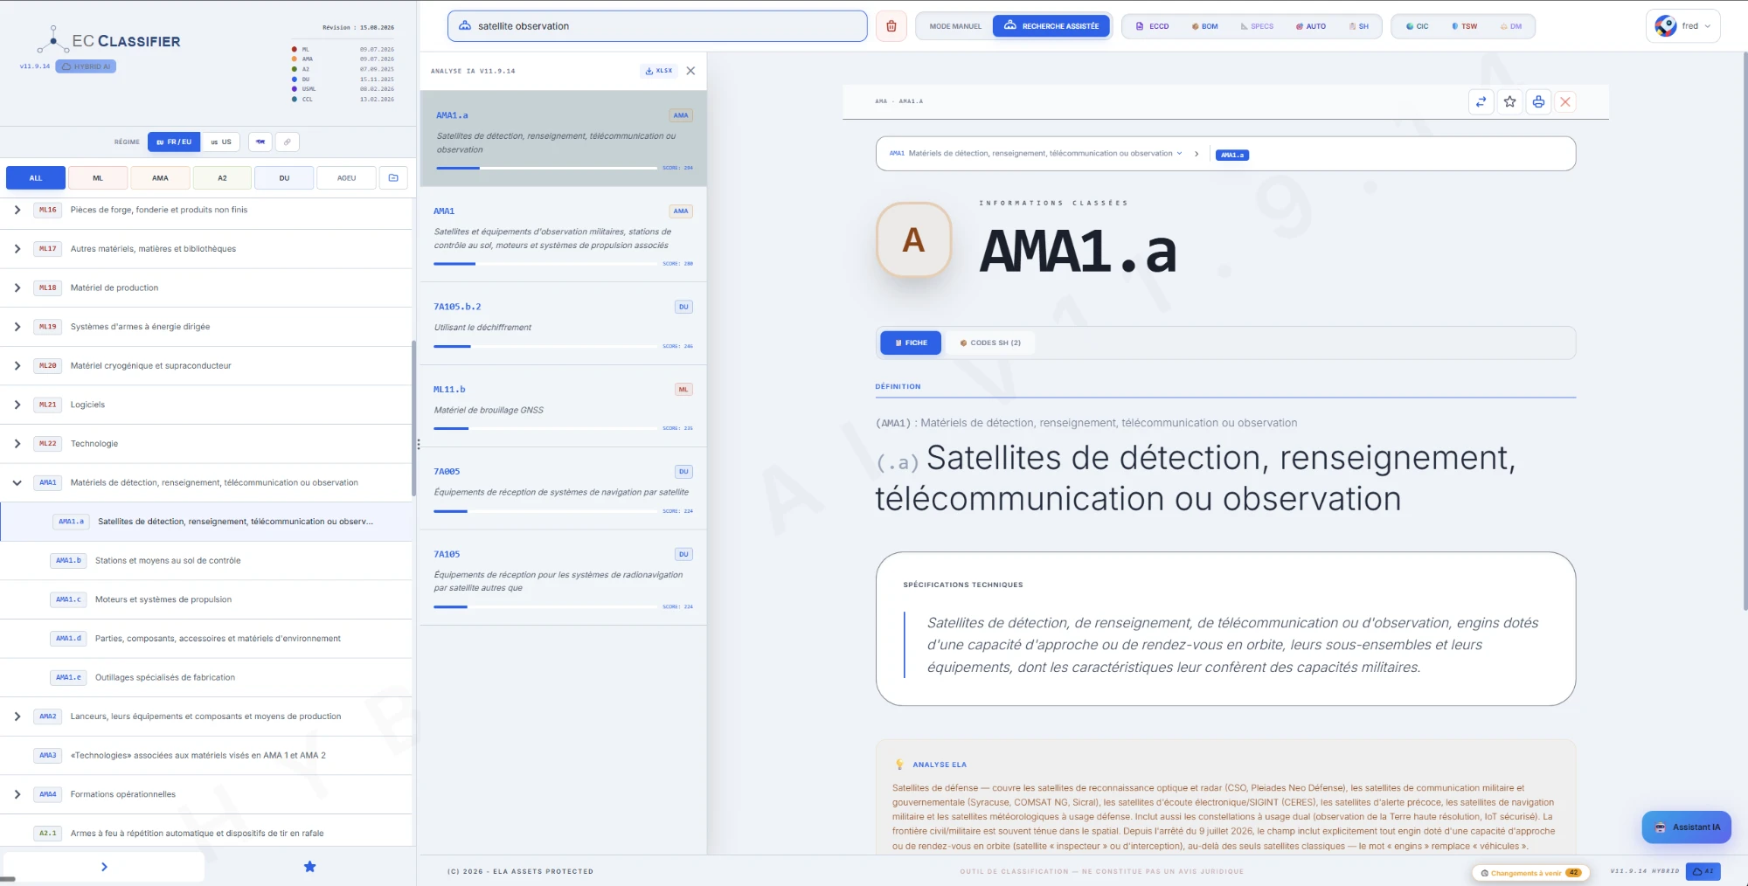This screenshot has height=886, width=1748.
Task: Open the SH tool
Action: [x=1359, y=26]
